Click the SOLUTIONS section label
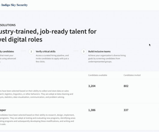Image resolution: width=159 pixels, height=132 pixels. (8, 25)
